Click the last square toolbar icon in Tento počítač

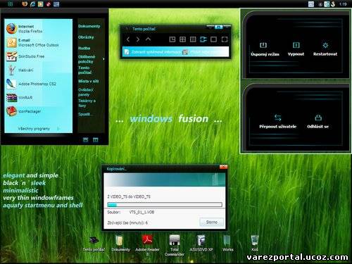tap(225, 39)
